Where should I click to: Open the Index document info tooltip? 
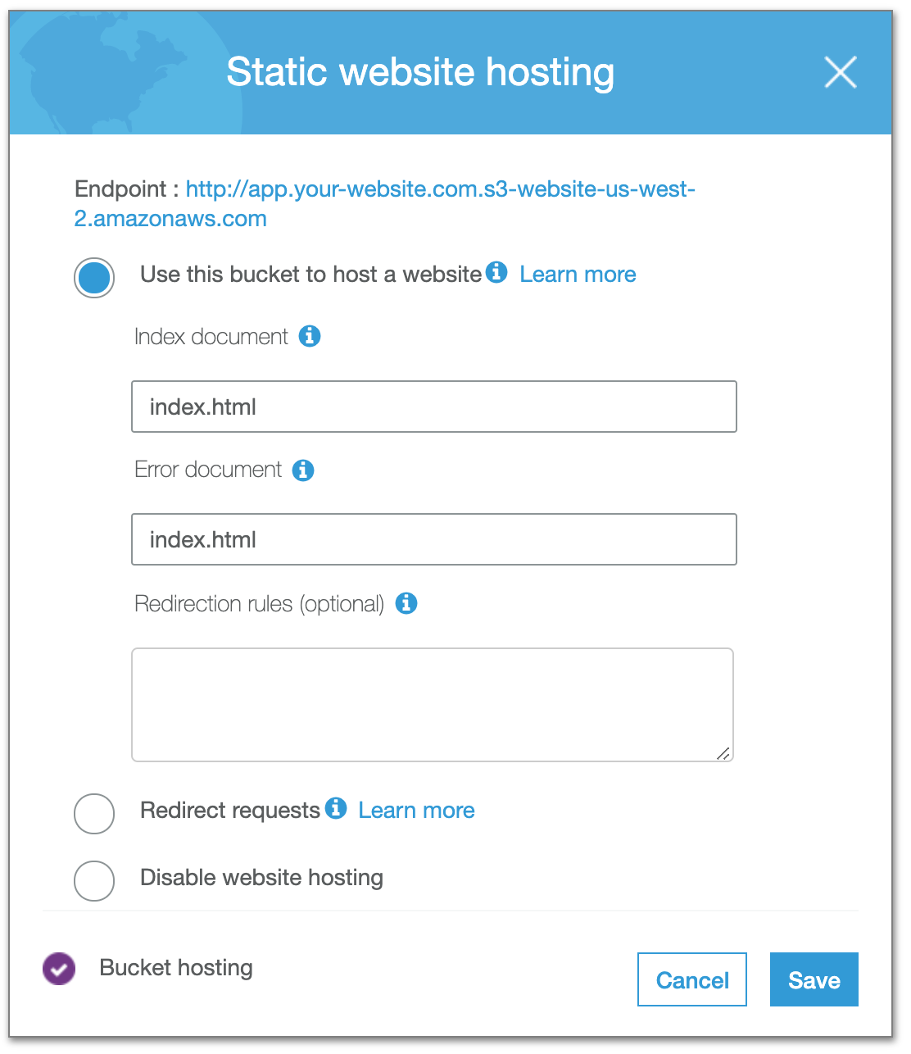(x=310, y=336)
